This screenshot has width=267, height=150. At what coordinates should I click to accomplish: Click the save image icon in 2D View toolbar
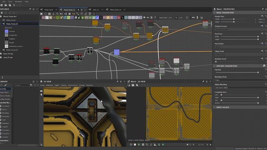(133, 85)
